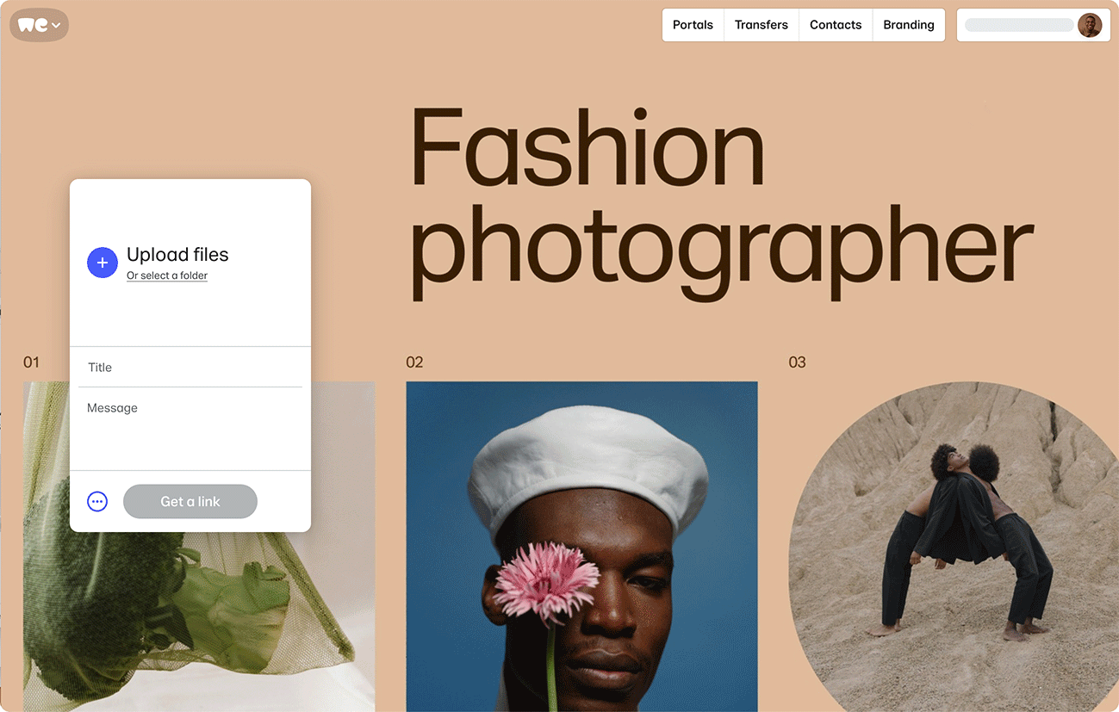The height and width of the screenshot is (712, 1119).
Task: Go to the Branding tab
Action: point(909,25)
